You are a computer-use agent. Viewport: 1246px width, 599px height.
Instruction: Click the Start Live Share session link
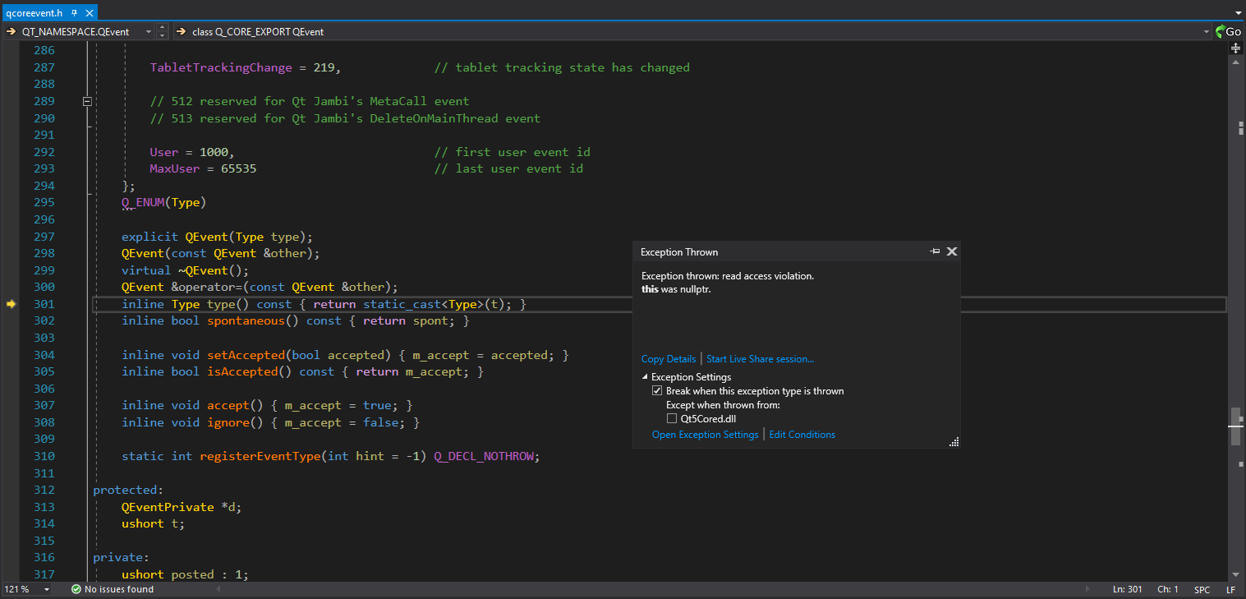[760, 359]
